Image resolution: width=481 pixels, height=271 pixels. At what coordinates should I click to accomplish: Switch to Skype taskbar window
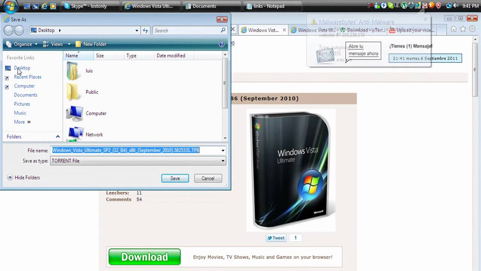pyautogui.click(x=90, y=6)
